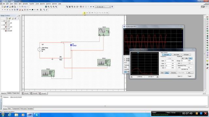Open Center frequency unit dropdown
Viewport: 209px width, 117px height.
173,66
